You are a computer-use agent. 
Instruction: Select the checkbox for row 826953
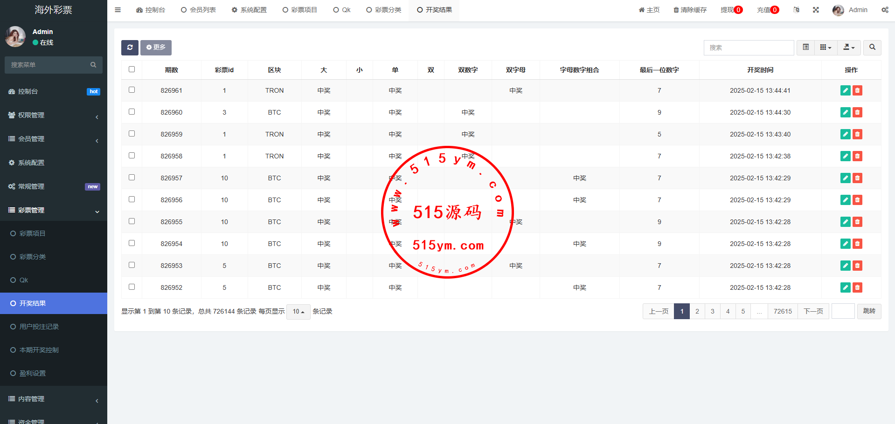tap(132, 265)
